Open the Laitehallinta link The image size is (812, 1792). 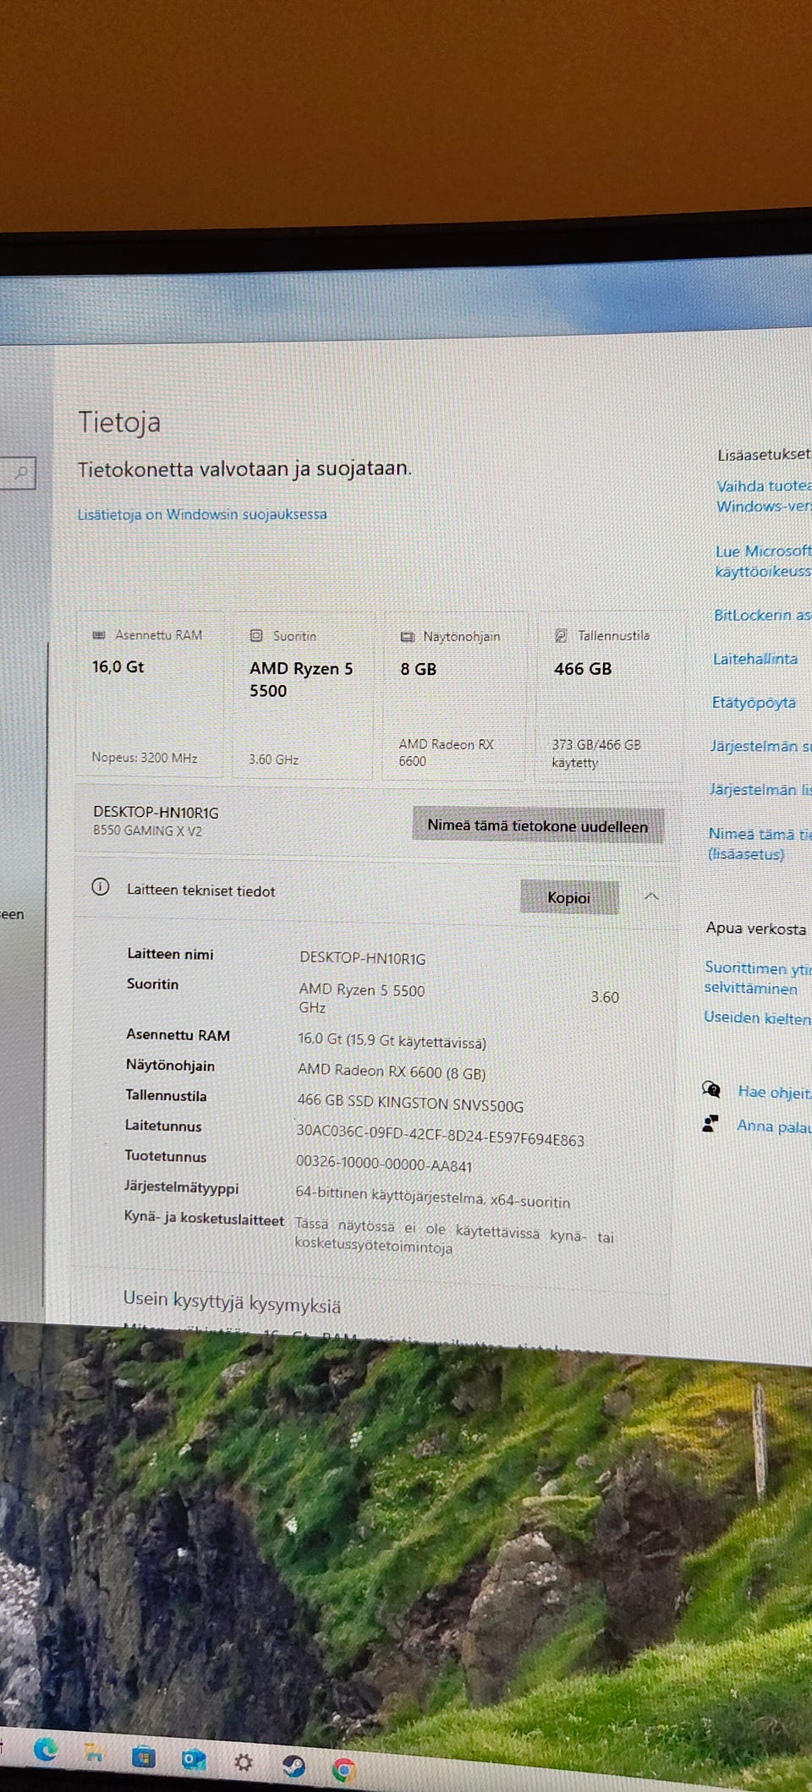754,659
